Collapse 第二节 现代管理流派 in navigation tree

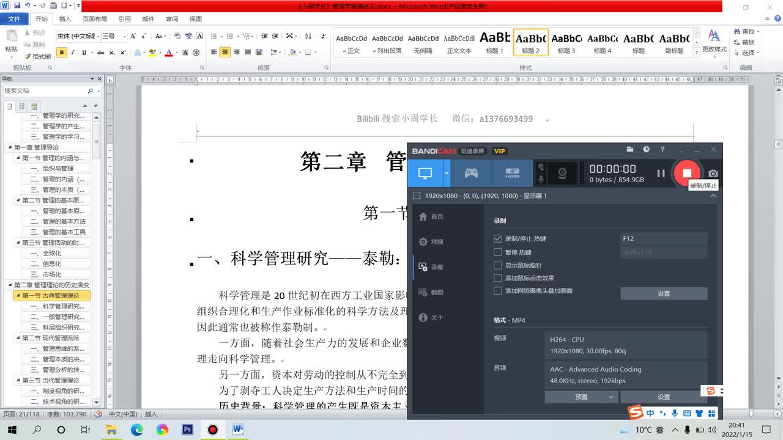tap(18, 338)
